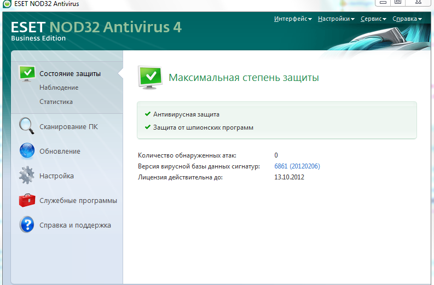Click Количество обнаруженных атак label
Screen dimensions: 434x285
[x=187, y=155]
